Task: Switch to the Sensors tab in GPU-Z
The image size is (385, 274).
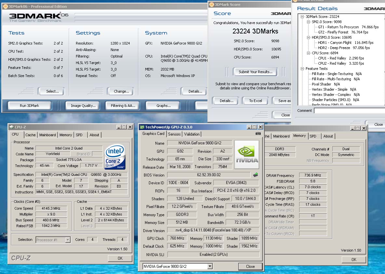Action: click(174, 134)
